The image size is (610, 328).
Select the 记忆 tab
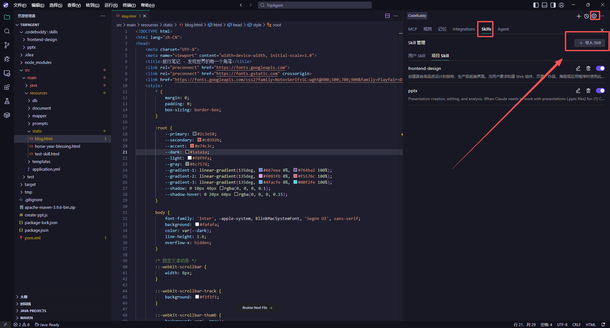tap(442, 29)
